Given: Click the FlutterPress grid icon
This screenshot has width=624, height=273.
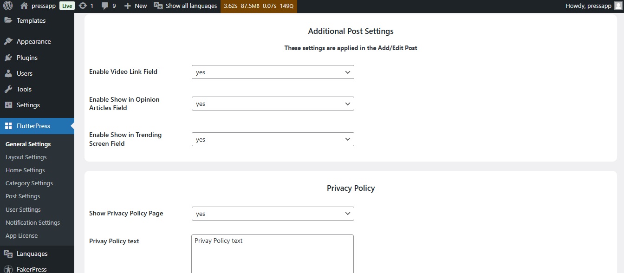Looking at the screenshot, I should pos(8,126).
